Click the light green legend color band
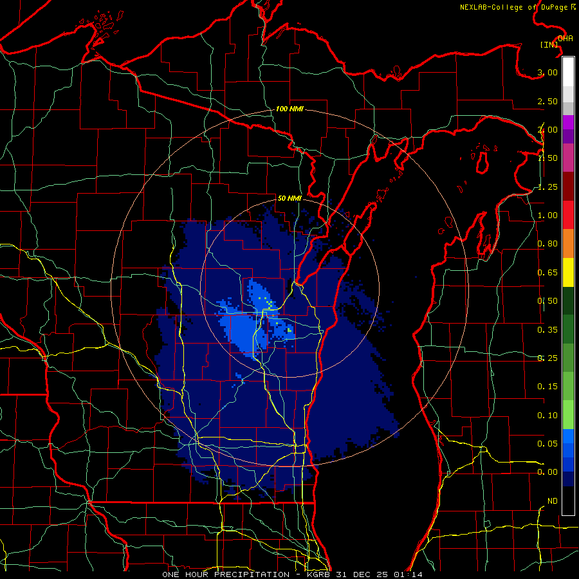Viewport: 579px width, 579px height. click(568, 415)
